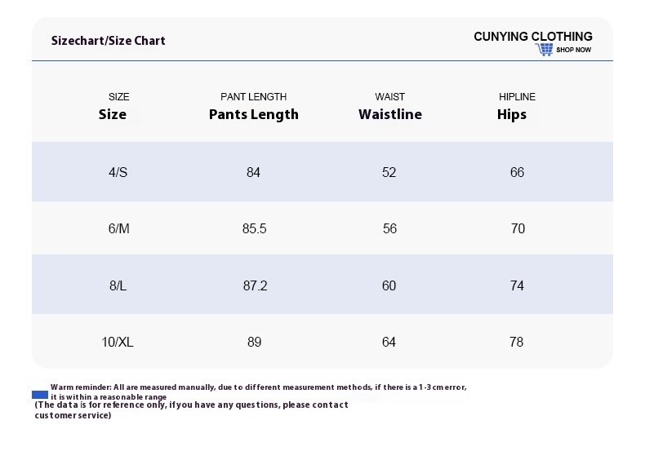Click waist value 64 in 10/XL row
This screenshot has width=645, height=460.
(x=389, y=342)
